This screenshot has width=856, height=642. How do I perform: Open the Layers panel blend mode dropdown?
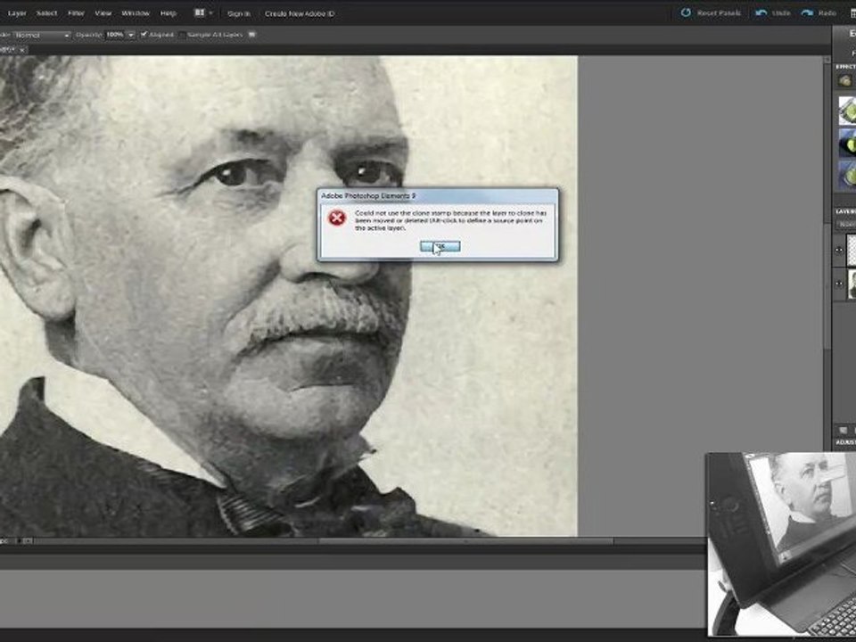click(x=847, y=225)
